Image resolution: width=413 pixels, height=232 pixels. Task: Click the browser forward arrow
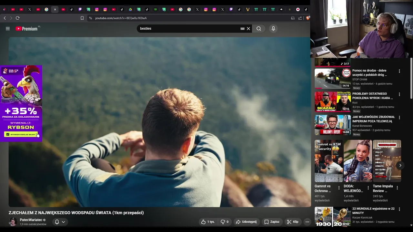tap(11, 18)
